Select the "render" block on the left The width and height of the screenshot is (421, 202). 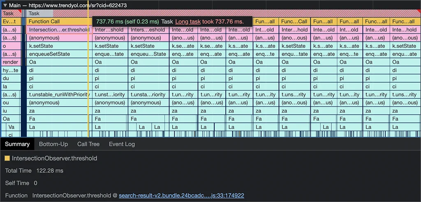tap(10, 62)
